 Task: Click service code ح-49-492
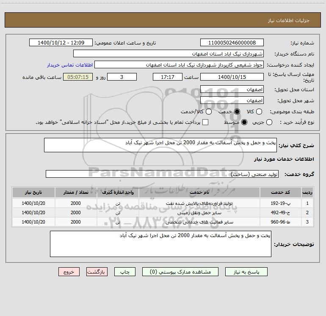pyautogui.click(x=280, y=213)
